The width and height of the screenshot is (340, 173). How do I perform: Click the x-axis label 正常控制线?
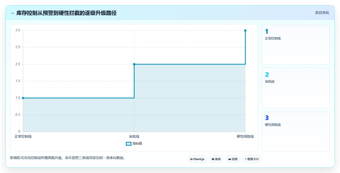23,136
